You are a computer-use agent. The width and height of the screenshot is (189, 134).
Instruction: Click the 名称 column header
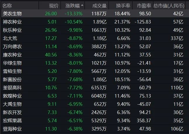click(x=7, y=6)
